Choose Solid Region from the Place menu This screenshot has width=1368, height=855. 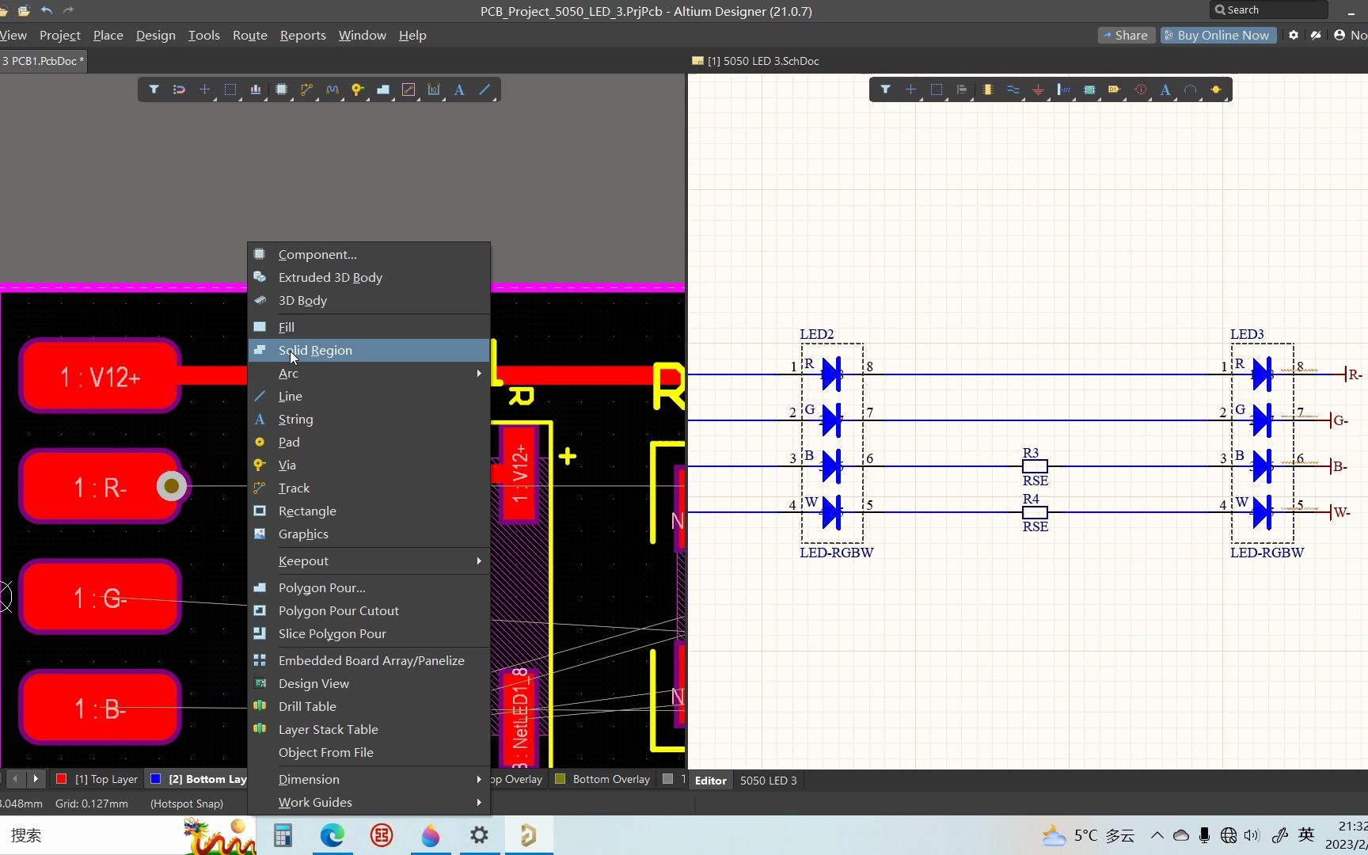315,350
